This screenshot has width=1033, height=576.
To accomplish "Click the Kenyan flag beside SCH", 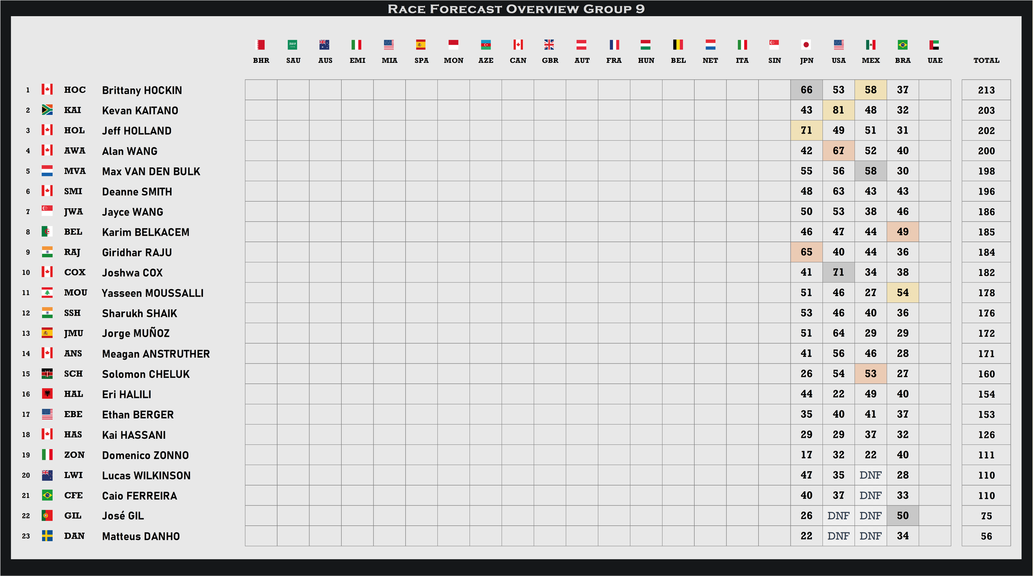I will [x=47, y=374].
